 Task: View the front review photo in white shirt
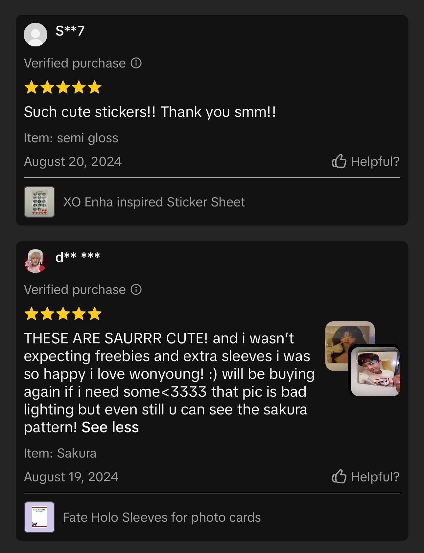tap(375, 371)
